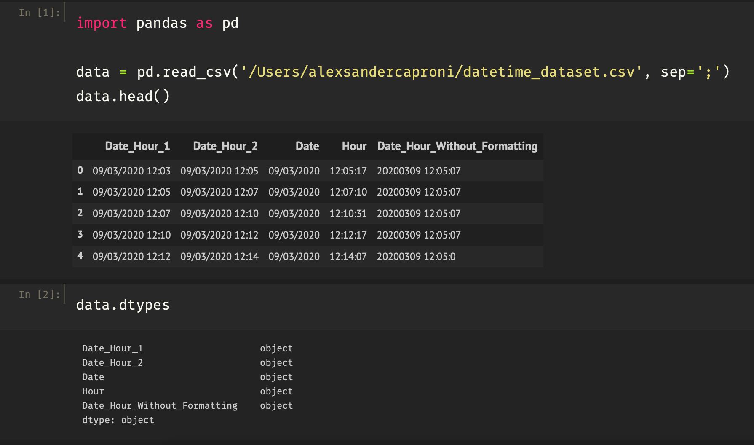Viewport: 754px width, 445px height.
Task: Click the In [2] cell prompt
Action: click(x=39, y=294)
